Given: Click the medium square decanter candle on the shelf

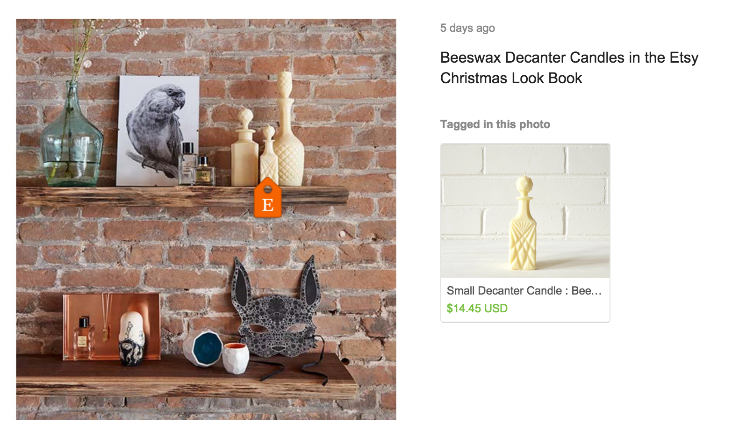Looking at the screenshot, I should coord(244,147).
